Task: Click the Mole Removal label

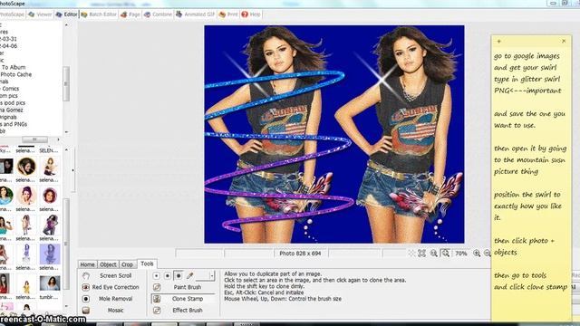Action: click(115, 299)
